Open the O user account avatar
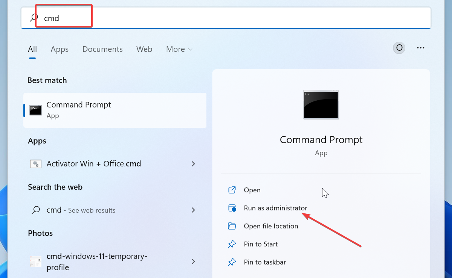Screen dimensions: 452x278 [x=399, y=48]
